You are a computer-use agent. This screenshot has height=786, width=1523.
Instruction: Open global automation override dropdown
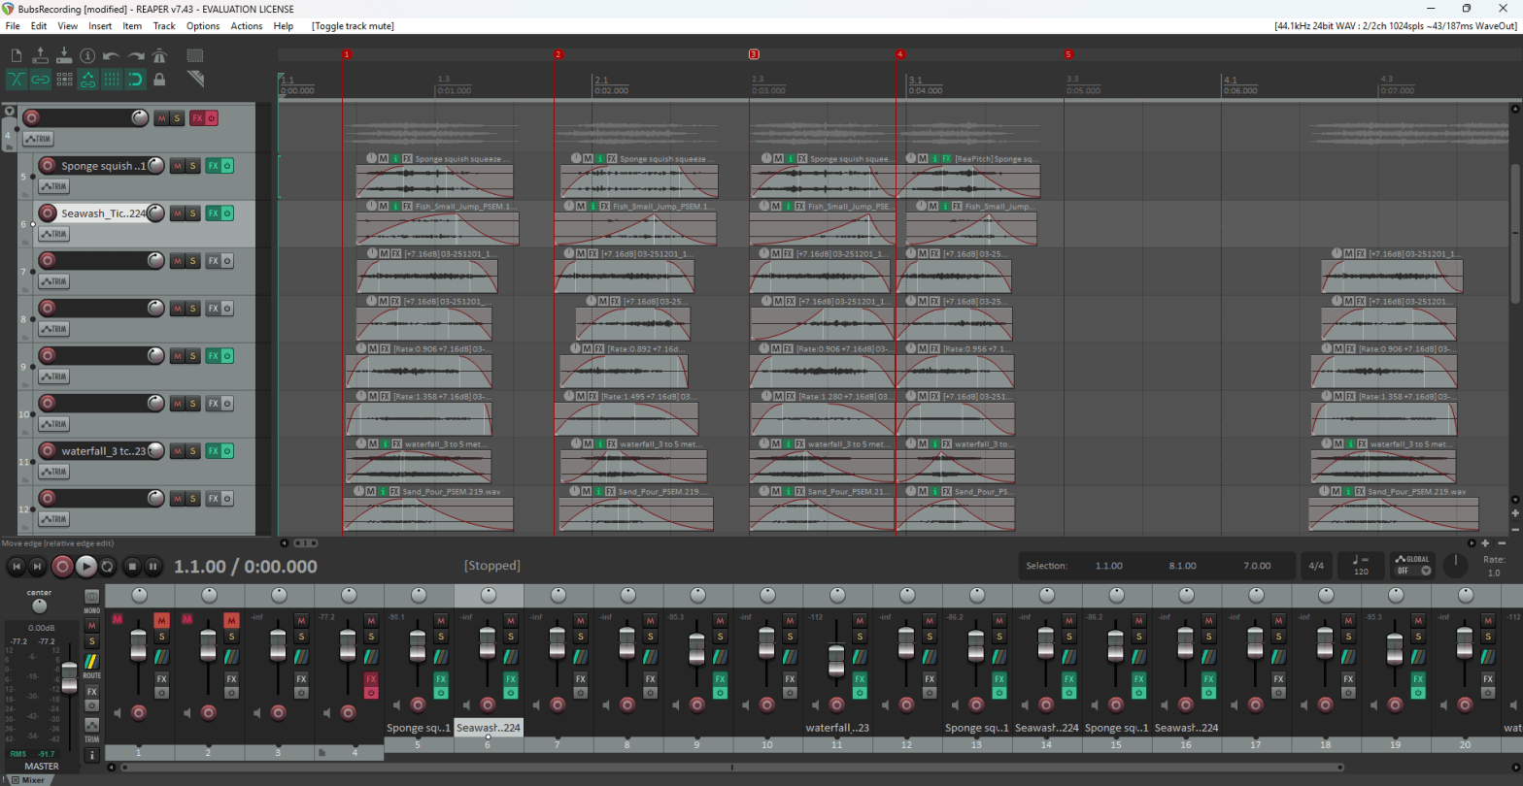(1413, 565)
